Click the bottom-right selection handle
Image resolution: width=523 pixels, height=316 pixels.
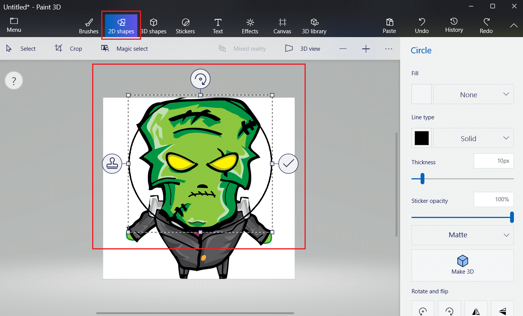(x=272, y=232)
